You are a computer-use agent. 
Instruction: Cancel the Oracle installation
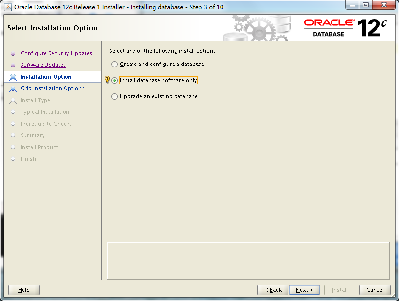pyautogui.click(x=375, y=289)
